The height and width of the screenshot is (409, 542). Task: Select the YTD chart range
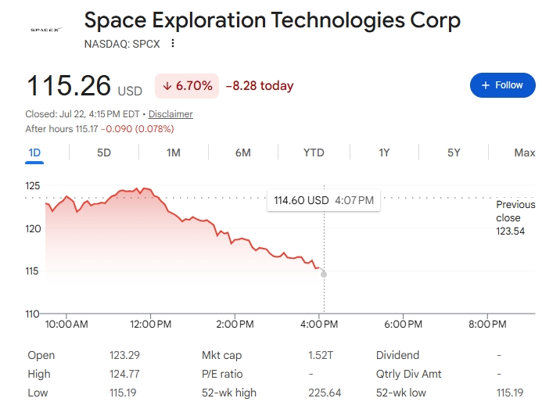point(314,152)
